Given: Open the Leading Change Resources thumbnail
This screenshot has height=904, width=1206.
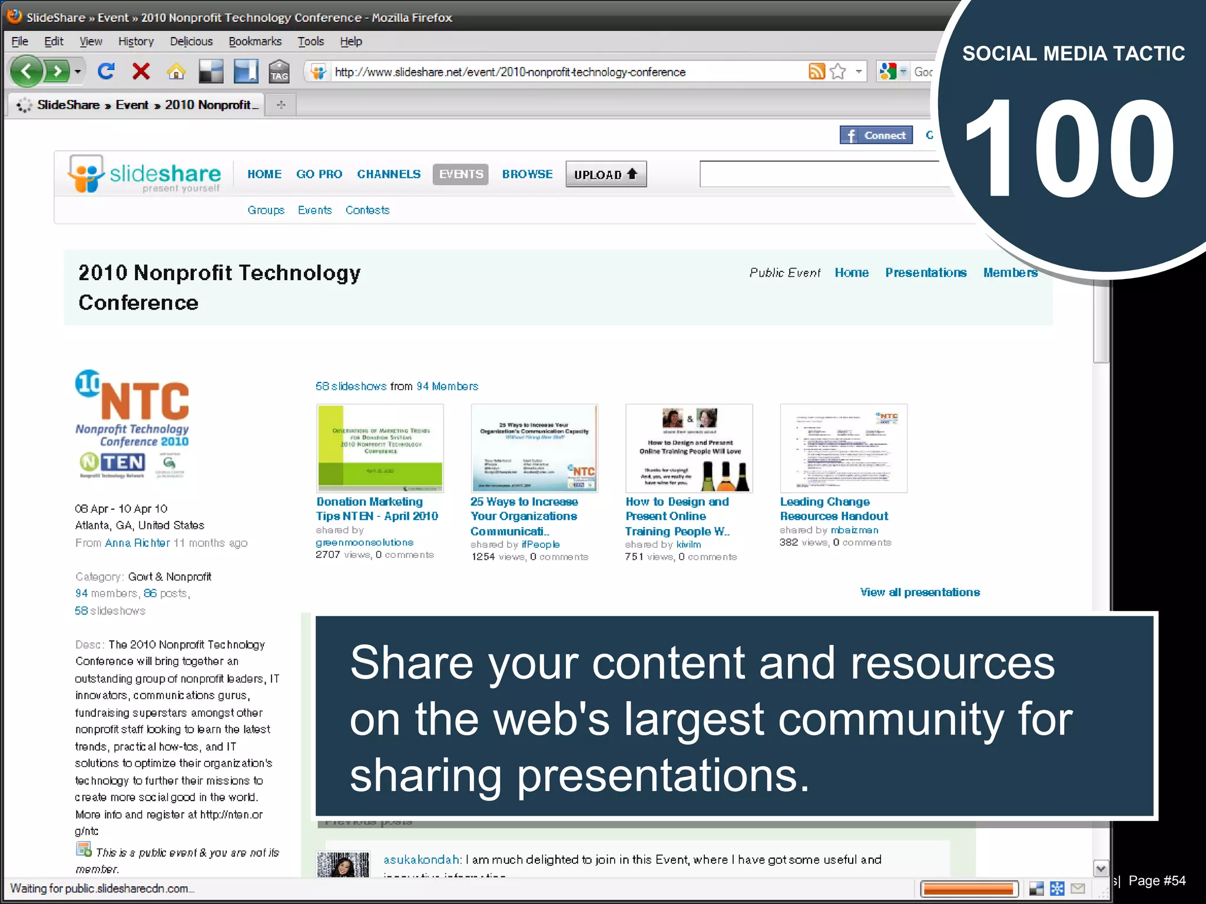Looking at the screenshot, I should coord(843,448).
